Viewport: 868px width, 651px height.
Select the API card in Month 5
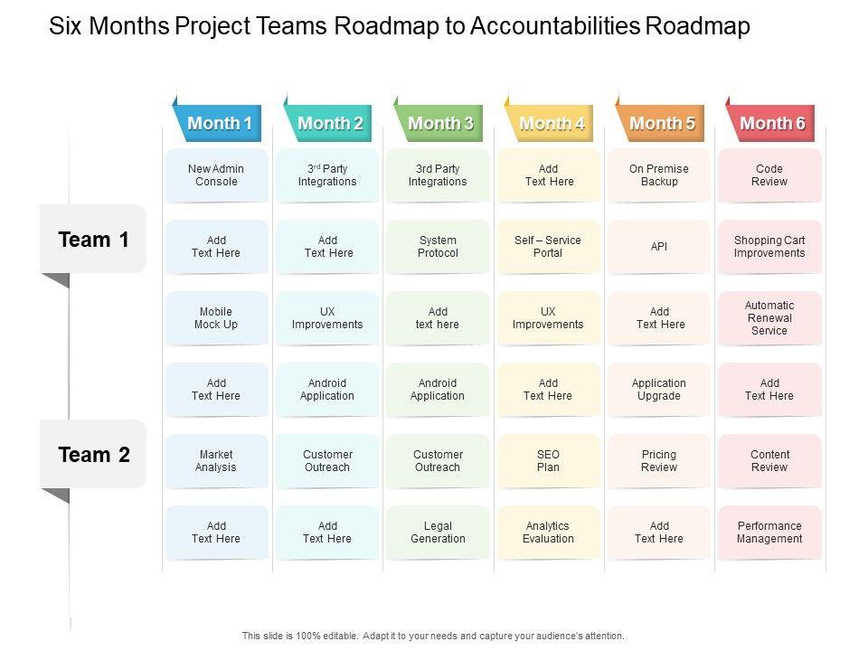659,247
